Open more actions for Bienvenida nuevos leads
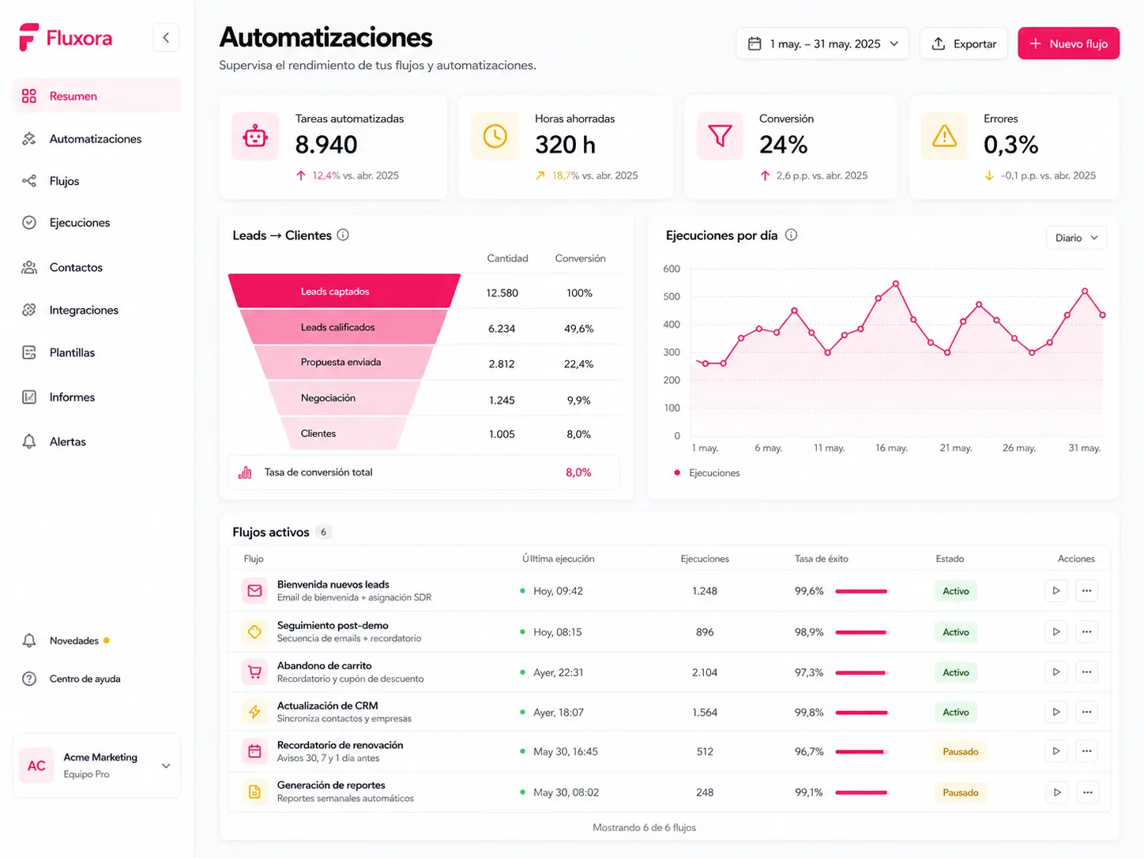Image resolution: width=1144 pixels, height=858 pixels. click(x=1087, y=590)
